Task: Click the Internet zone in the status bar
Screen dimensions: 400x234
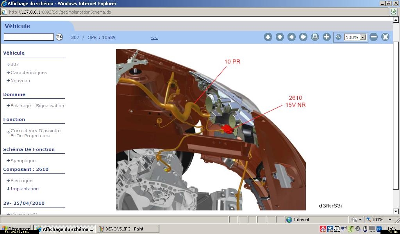Action: pos(298,220)
